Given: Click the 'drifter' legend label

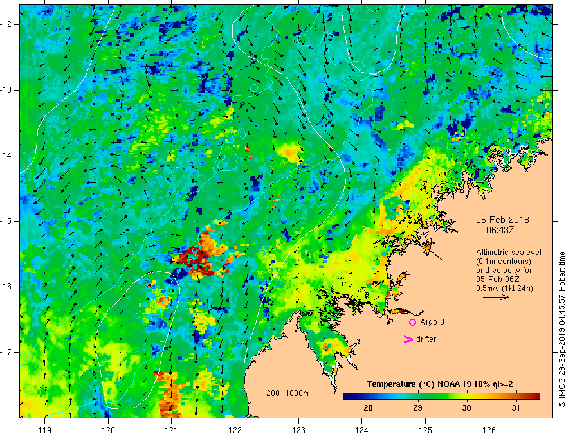Looking at the screenshot, I should (x=426, y=339).
